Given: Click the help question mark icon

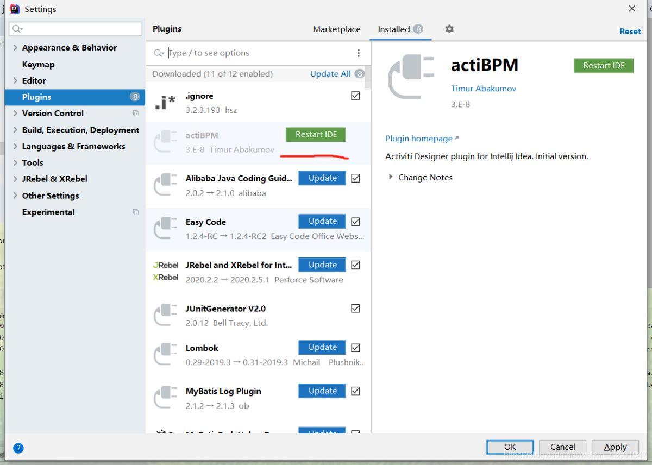Looking at the screenshot, I should click(x=18, y=448).
